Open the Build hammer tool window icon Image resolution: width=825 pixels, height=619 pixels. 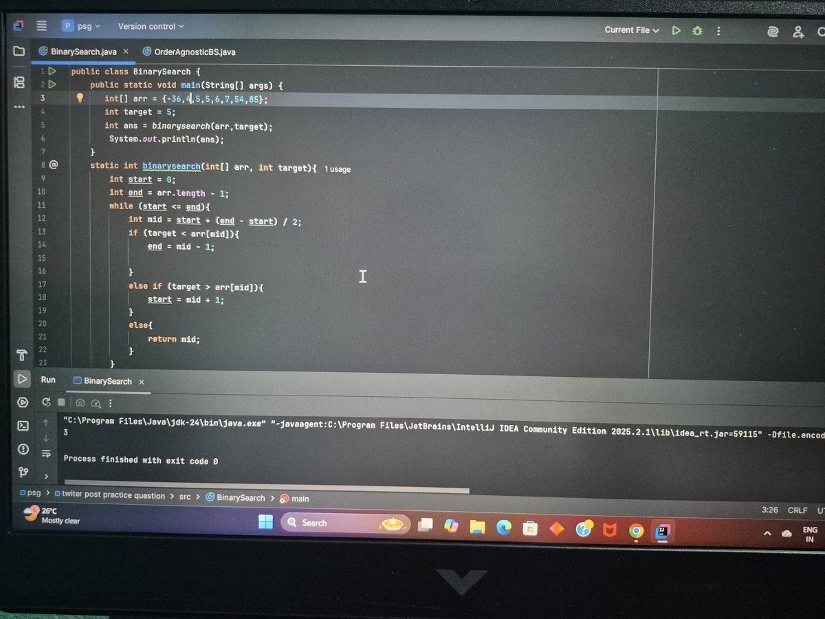tap(21, 356)
